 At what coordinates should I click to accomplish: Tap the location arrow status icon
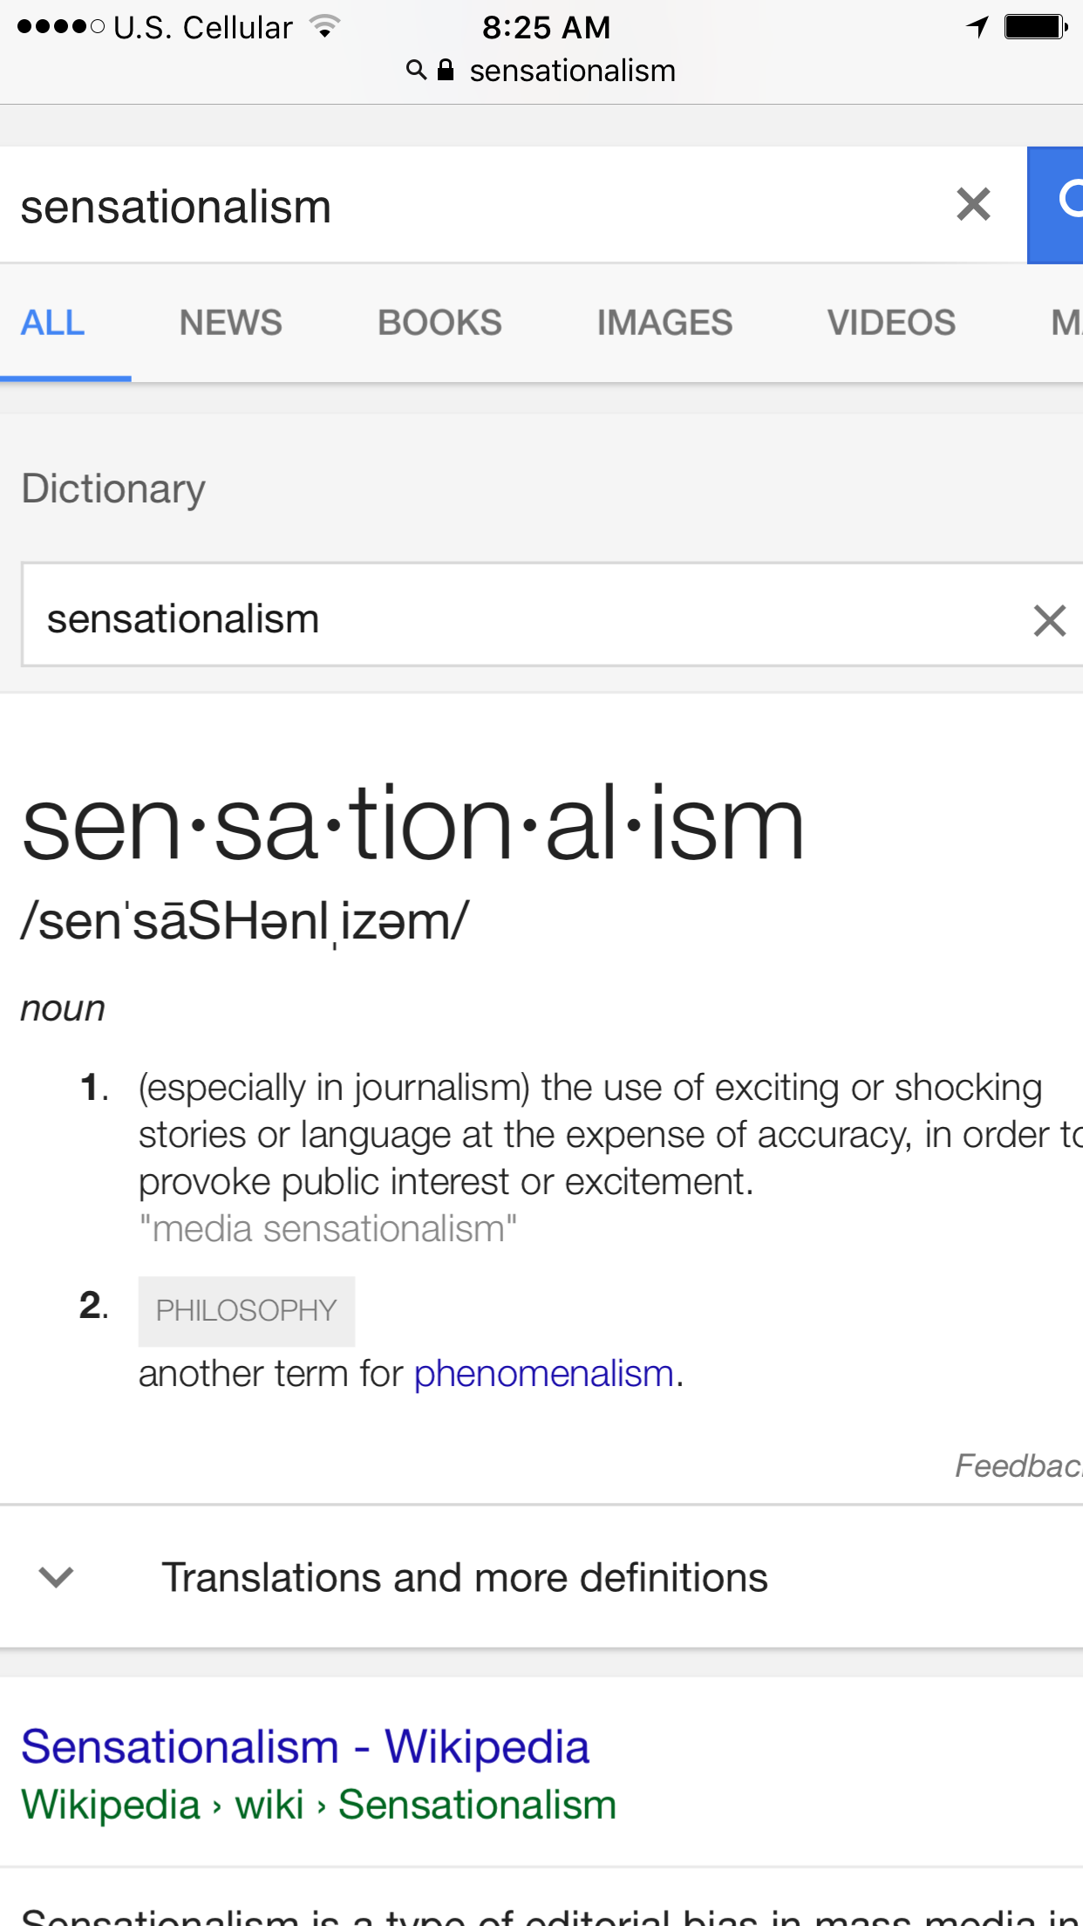coord(977,27)
